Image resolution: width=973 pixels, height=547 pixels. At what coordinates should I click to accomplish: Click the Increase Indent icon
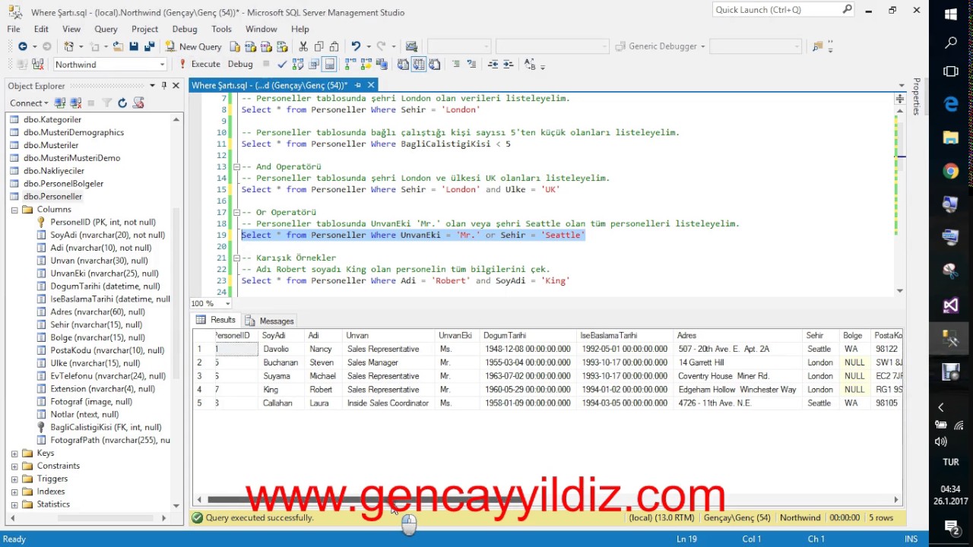point(509,65)
